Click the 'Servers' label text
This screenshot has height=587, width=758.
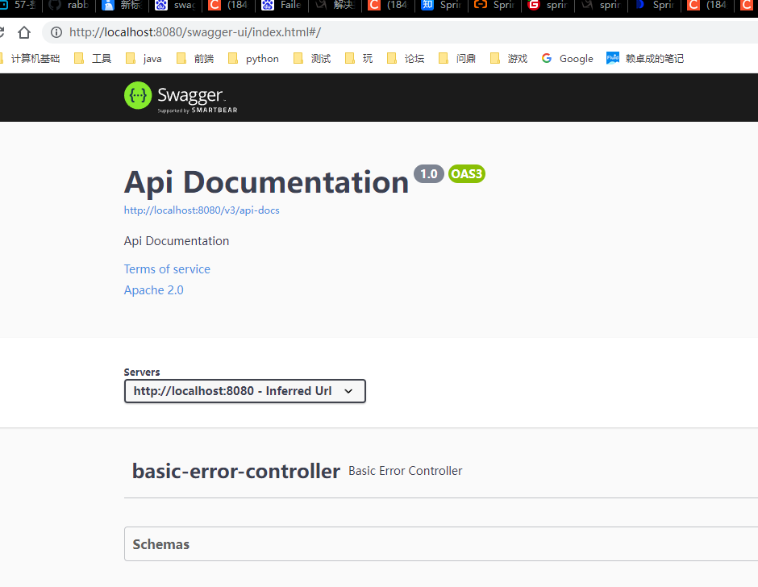point(142,373)
